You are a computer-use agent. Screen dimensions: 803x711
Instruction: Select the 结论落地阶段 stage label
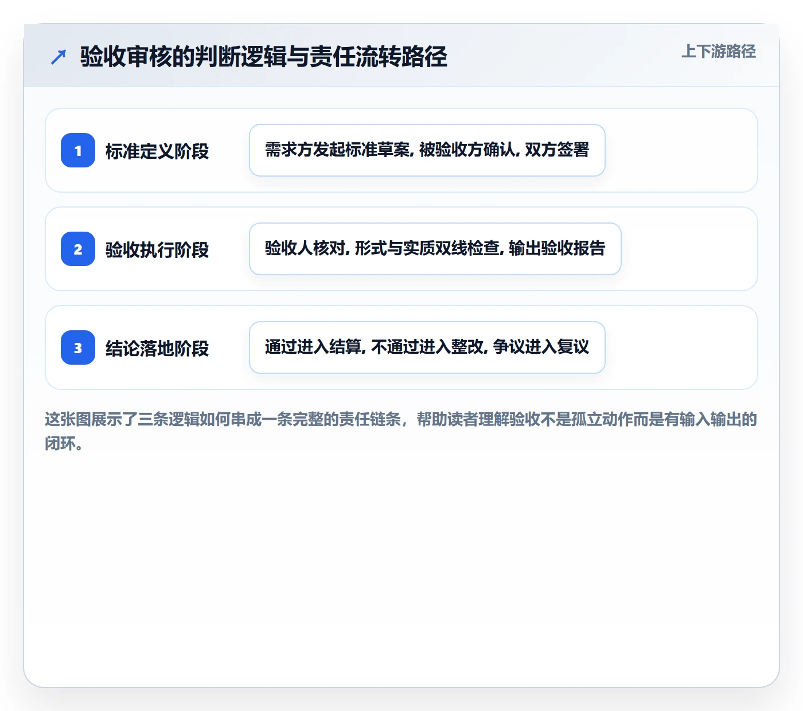click(157, 349)
